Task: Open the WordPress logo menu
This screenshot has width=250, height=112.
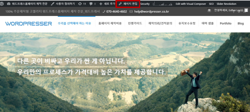Action: click(x=2, y=4)
